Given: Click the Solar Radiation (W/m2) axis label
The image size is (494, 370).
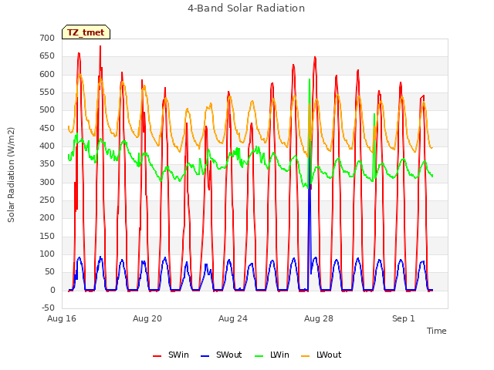Looking at the screenshot, I should 11,175.
